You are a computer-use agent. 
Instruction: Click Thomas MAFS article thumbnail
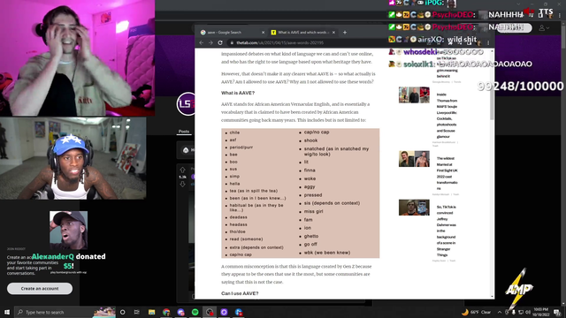pyautogui.click(x=414, y=95)
